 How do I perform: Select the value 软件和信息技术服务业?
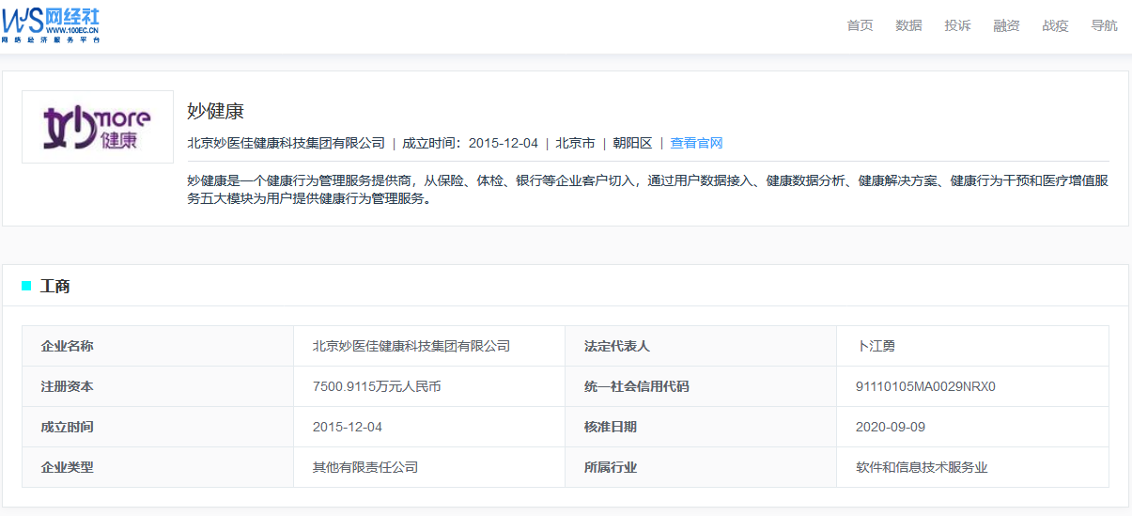tap(922, 467)
